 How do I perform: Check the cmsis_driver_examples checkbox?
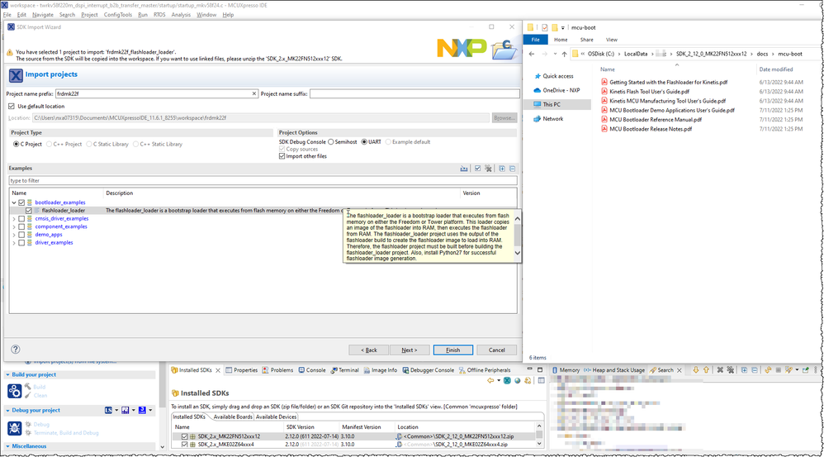(x=21, y=219)
